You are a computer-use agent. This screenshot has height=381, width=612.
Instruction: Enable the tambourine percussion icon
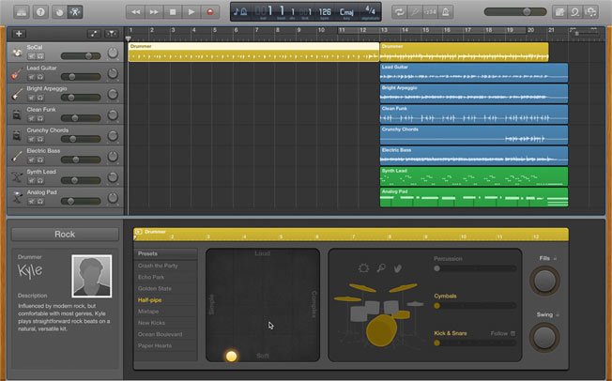(x=364, y=268)
